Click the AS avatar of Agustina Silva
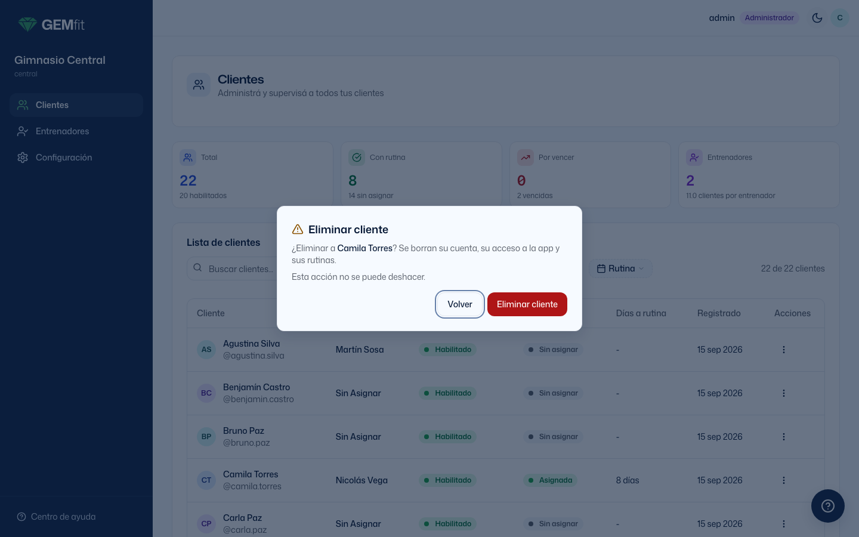Screen dimensions: 859x537 pyautogui.click(x=206, y=350)
